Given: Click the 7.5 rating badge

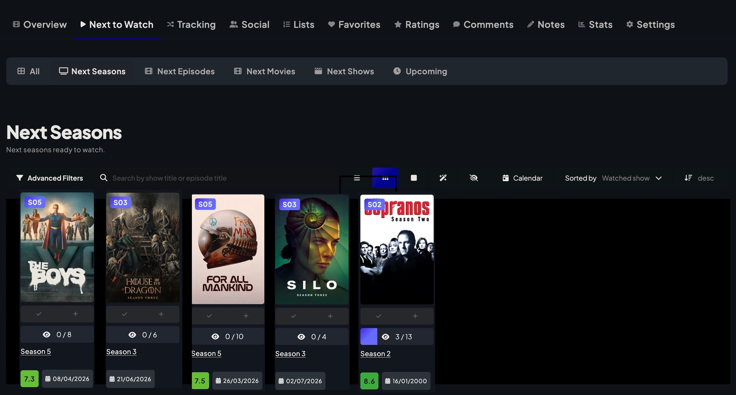Looking at the screenshot, I should [200, 381].
